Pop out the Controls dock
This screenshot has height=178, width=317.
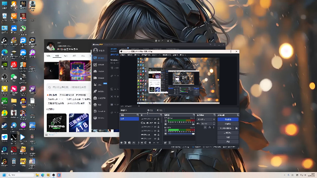point(238,115)
